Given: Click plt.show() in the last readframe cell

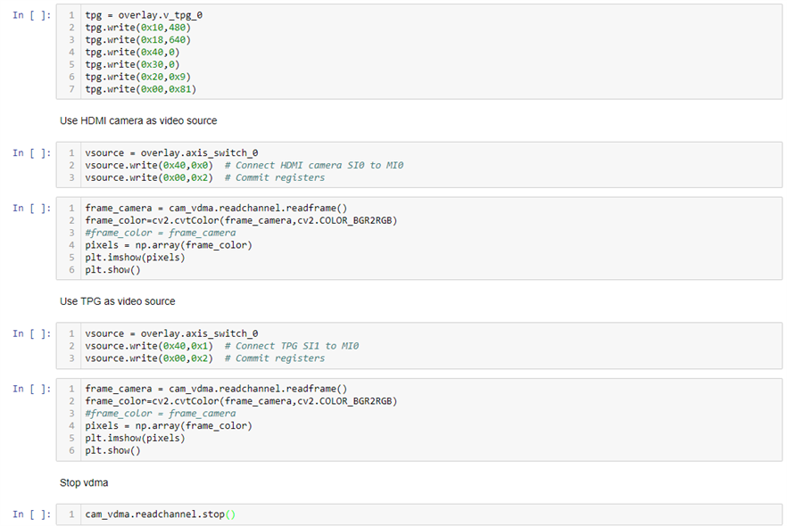Looking at the screenshot, I should click(x=112, y=450).
